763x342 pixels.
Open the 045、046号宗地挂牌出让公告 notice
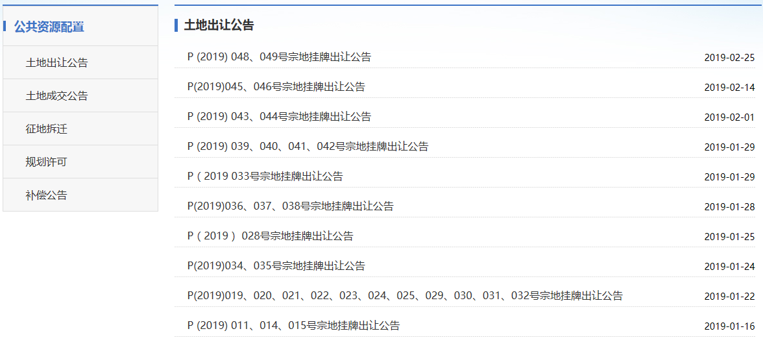tap(276, 87)
